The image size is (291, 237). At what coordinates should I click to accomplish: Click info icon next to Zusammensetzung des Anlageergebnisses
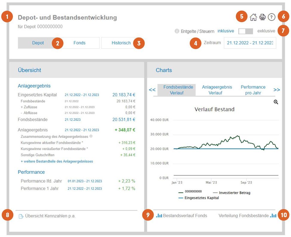tap(91, 136)
